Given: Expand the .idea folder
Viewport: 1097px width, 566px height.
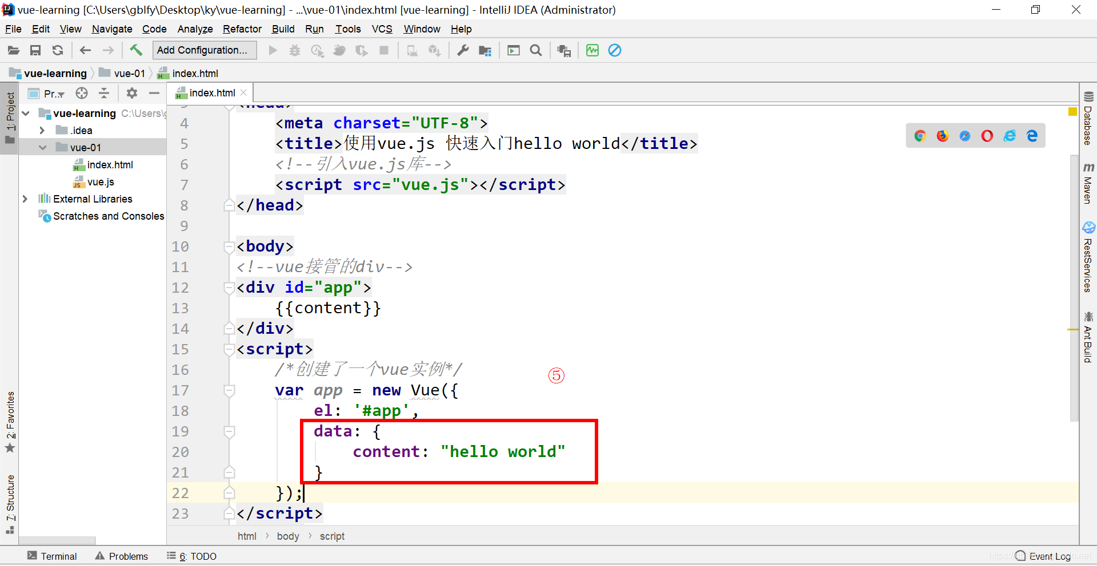Looking at the screenshot, I should tap(42, 131).
